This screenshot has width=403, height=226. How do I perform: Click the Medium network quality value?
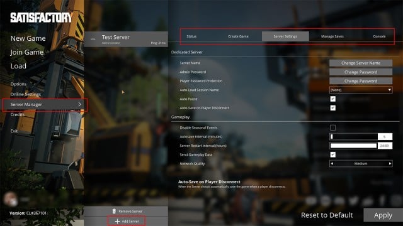(x=361, y=163)
